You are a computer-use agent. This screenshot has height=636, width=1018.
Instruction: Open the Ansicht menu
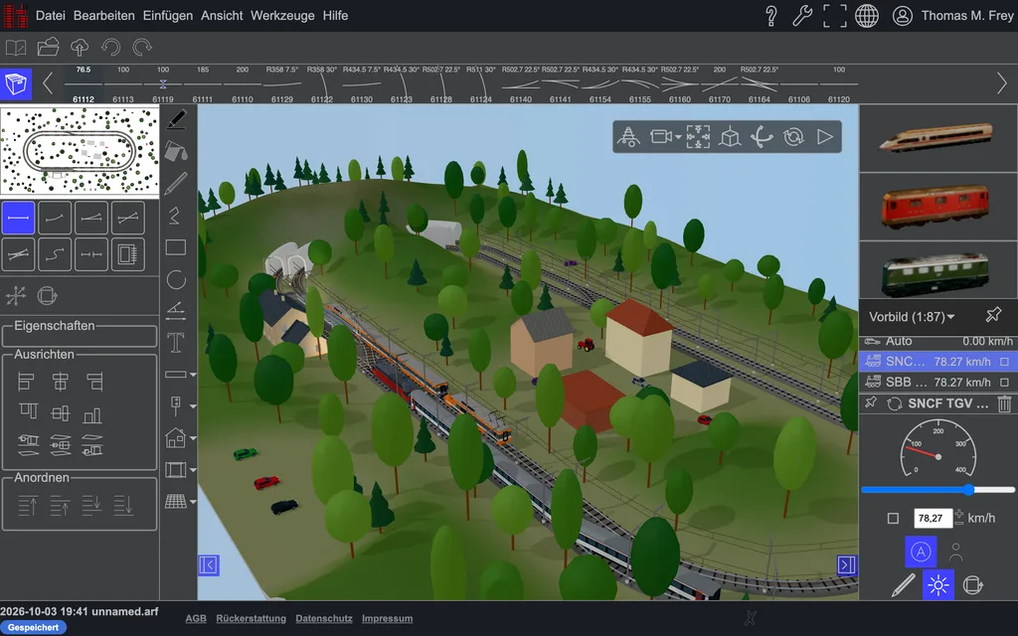point(222,16)
